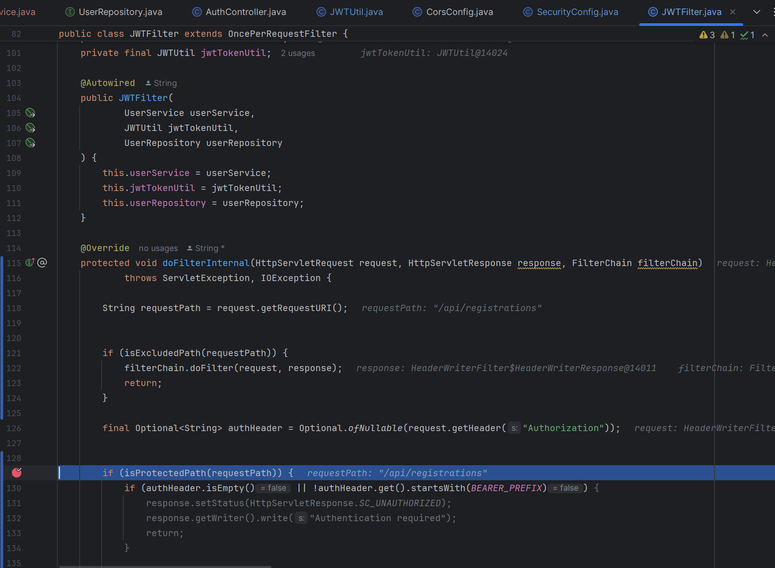Image resolution: width=775 pixels, height=568 pixels.
Task: Click the JWTFilter constructor name on line 104
Action: pyautogui.click(x=143, y=98)
